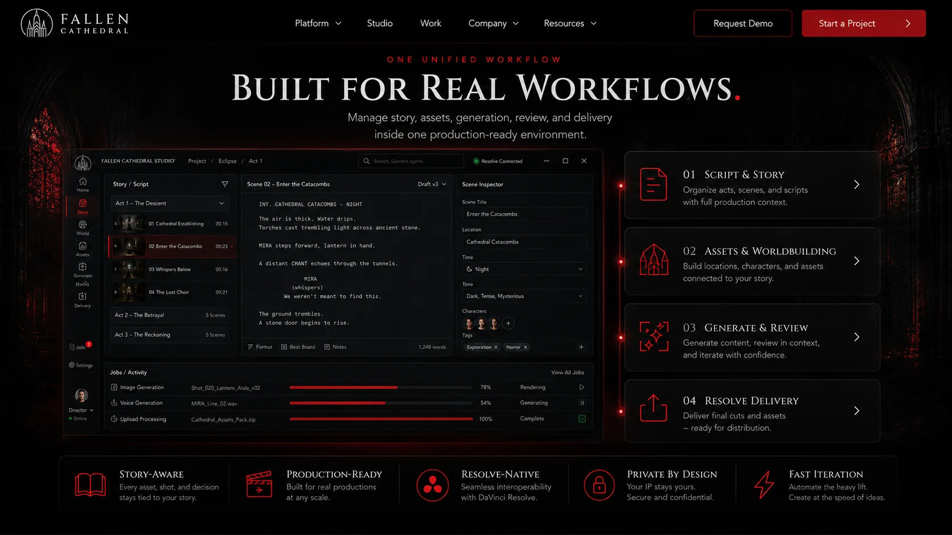
Task: Switch to the Beat Board tab
Action: pyautogui.click(x=298, y=347)
